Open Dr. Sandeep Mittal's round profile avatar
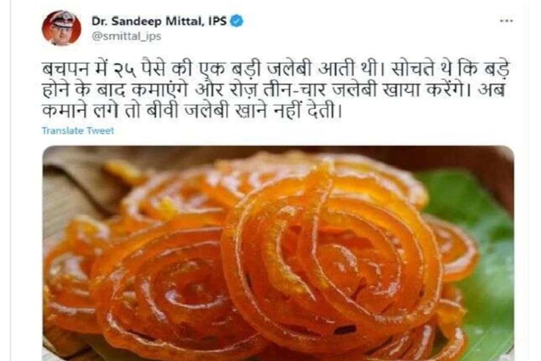Viewport: 541px width, 361px height. point(61,28)
